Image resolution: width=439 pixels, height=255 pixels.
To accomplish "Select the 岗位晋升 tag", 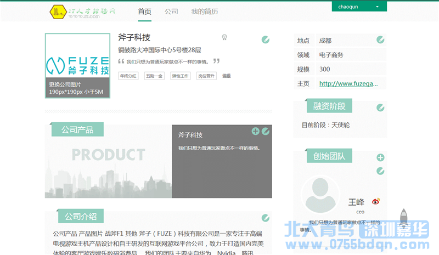I will pos(206,76).
